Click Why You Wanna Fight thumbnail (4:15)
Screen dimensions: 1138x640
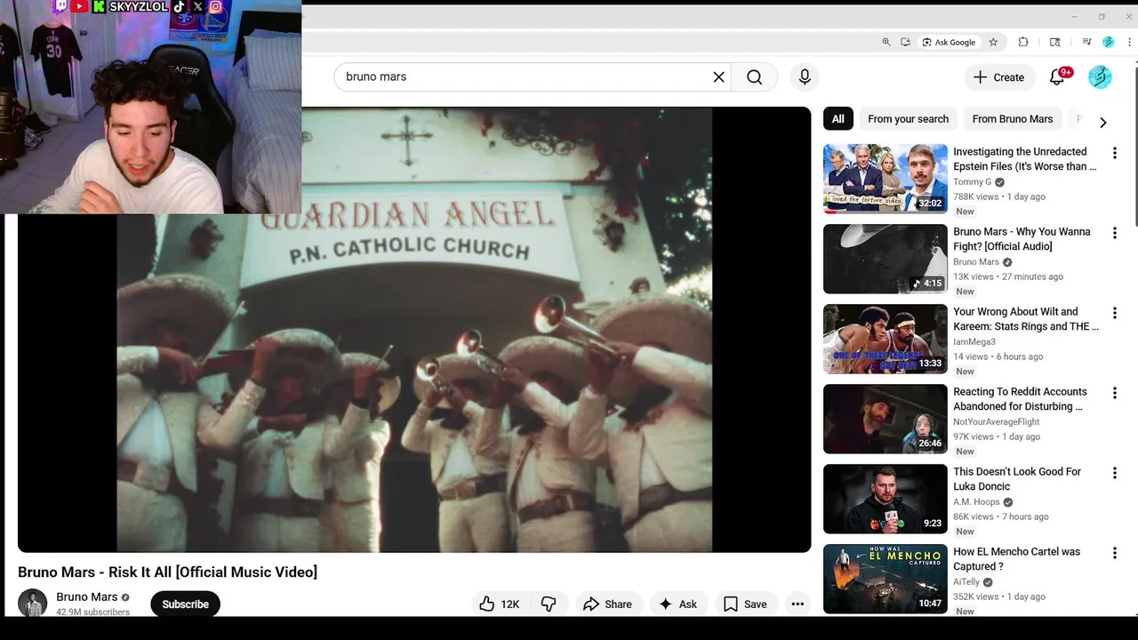click(886, 259)
